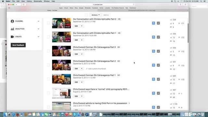Open thumbnail of Christie Aphrodite Part 2
The height and width of the screenshot is (117, 208).
coord(61,23)
